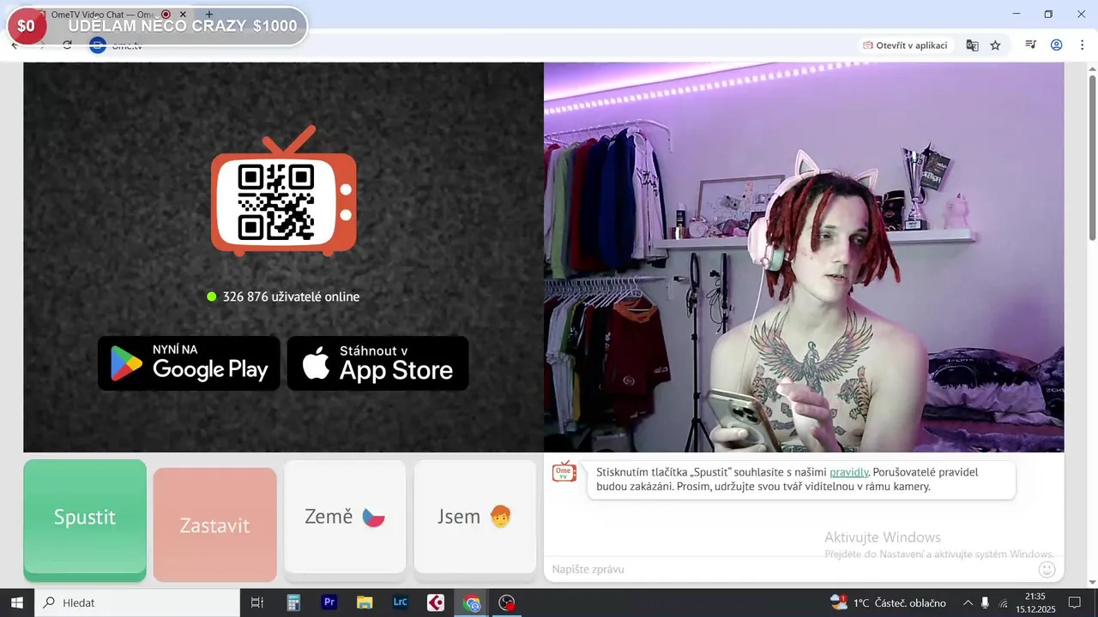1098x617 pixels.
Task: Open the Google Translate page icon
Action: (972, 45)
